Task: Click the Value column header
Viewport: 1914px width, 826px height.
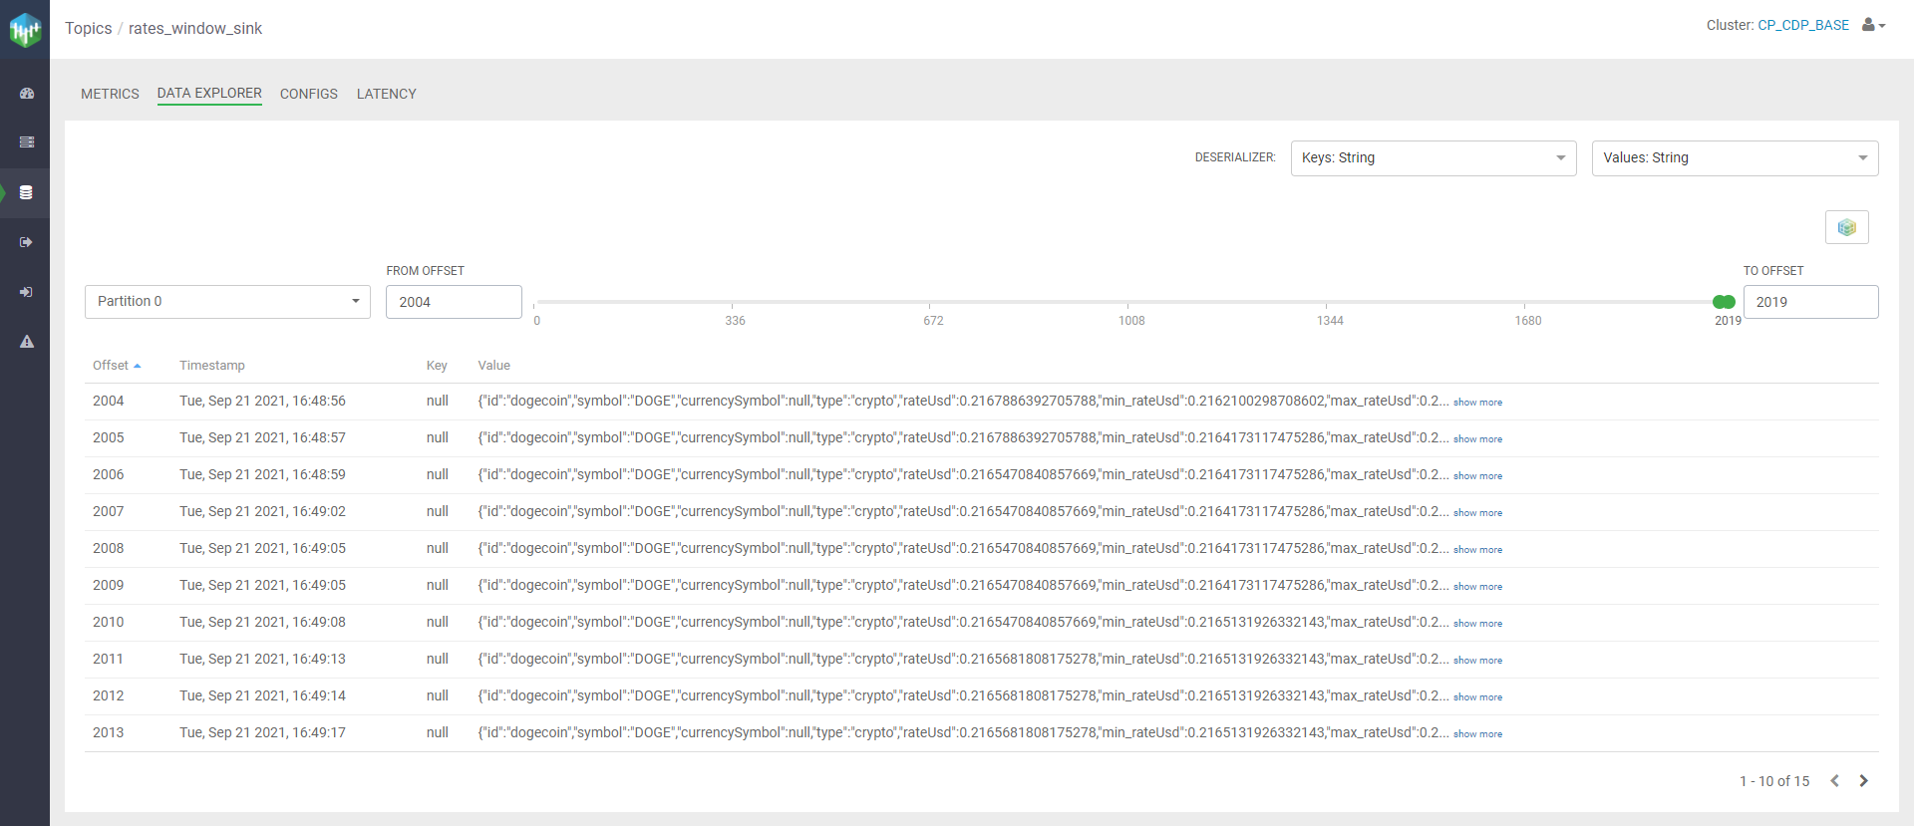Action: point(493,366)
